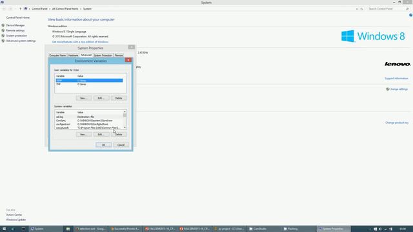413x232 pixels.
Task: Click Delete under user variables
Action: [119, 98]
